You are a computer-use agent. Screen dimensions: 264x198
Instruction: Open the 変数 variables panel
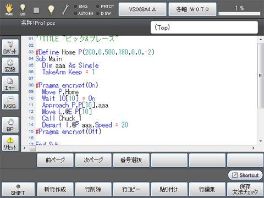[x=10, y=65]
